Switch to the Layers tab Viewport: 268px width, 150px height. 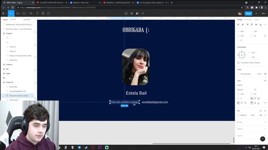(x=5, y=20)
